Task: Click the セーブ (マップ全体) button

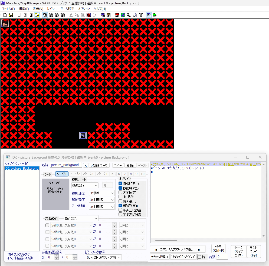Action: point(238,251)
